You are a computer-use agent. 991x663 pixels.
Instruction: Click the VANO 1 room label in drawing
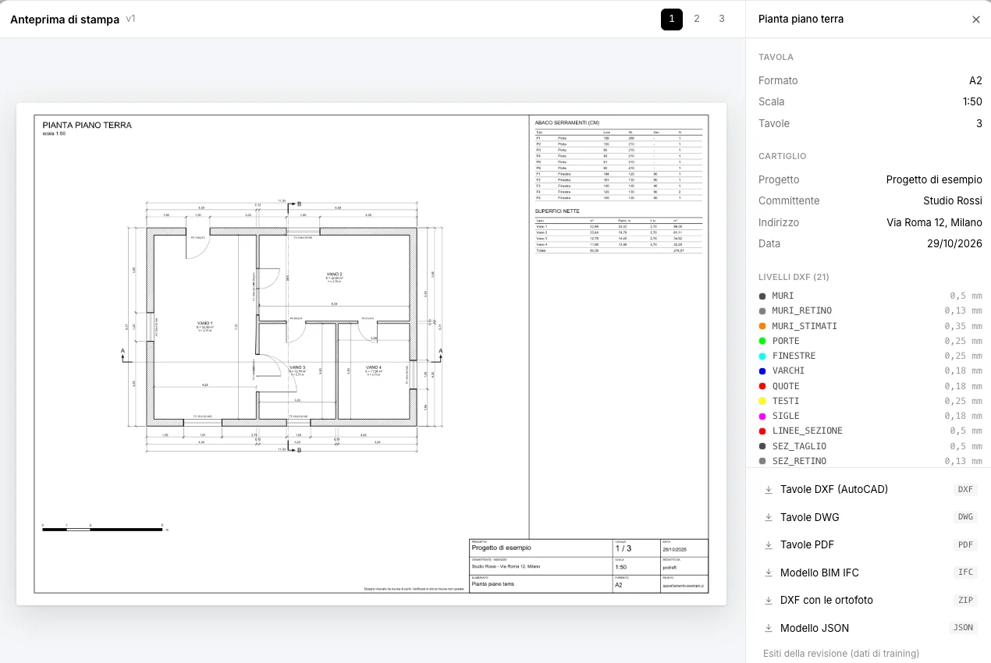coord(205,324)
